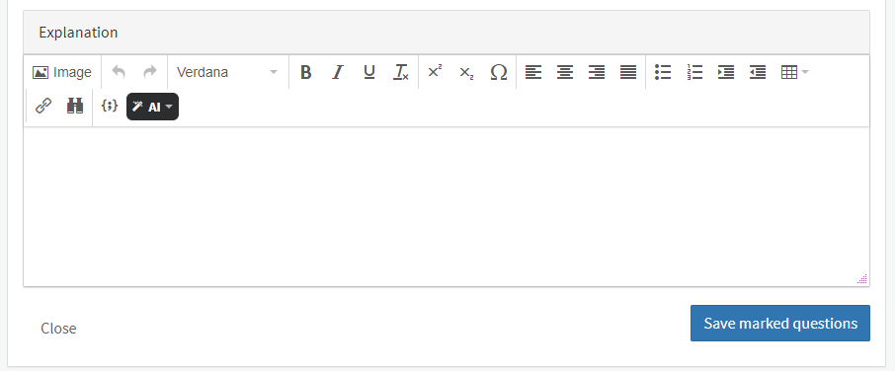
Task: Toggle italic formatting
Action: [338, 72]
